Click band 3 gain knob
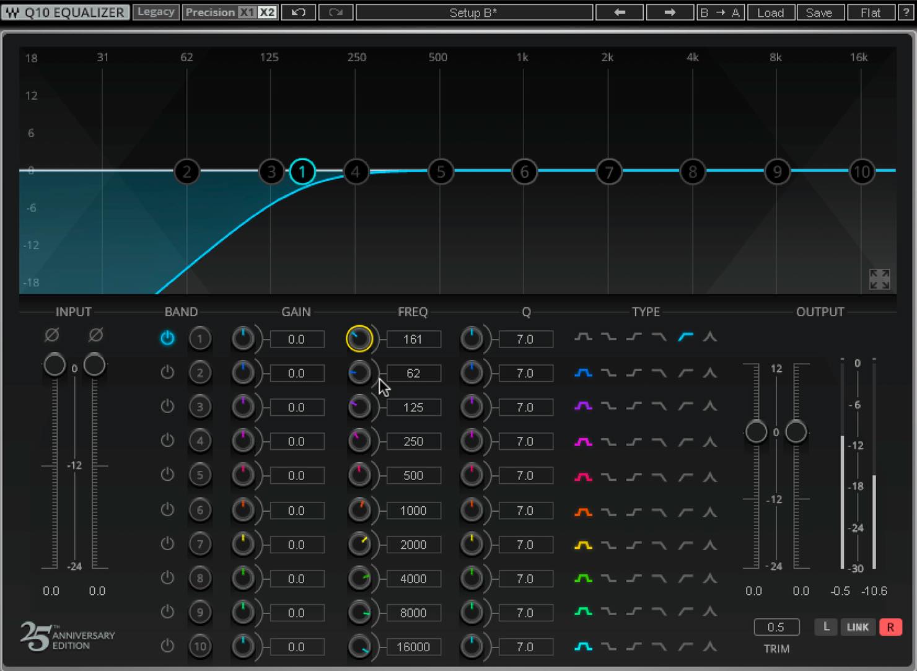This screenshot has height=671, width=917. [x=243, y=407]
